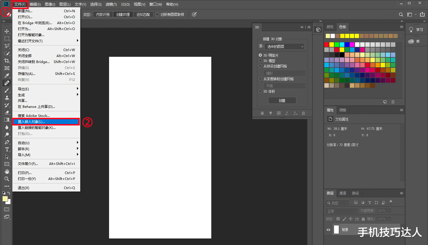Select the Hand tool
This screenshot has width=428, height=245.
[x=7, y=171]
